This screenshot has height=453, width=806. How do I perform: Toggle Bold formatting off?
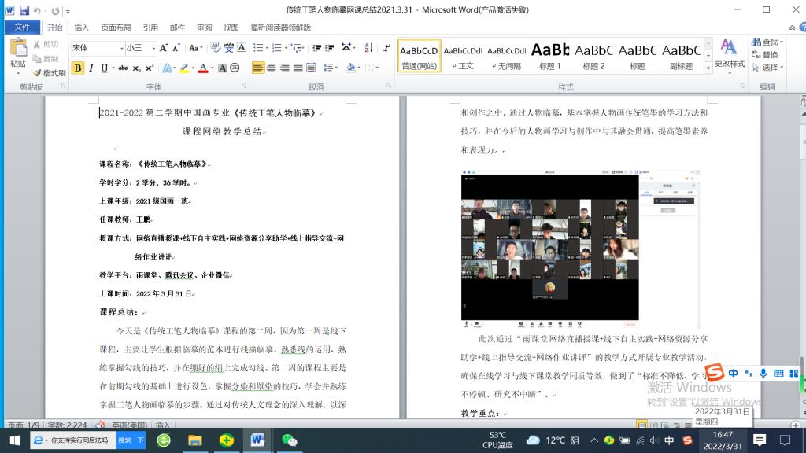tap(77, 68)
